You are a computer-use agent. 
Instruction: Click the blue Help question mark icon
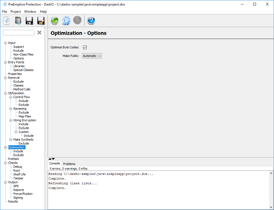[x=91, y=21]
